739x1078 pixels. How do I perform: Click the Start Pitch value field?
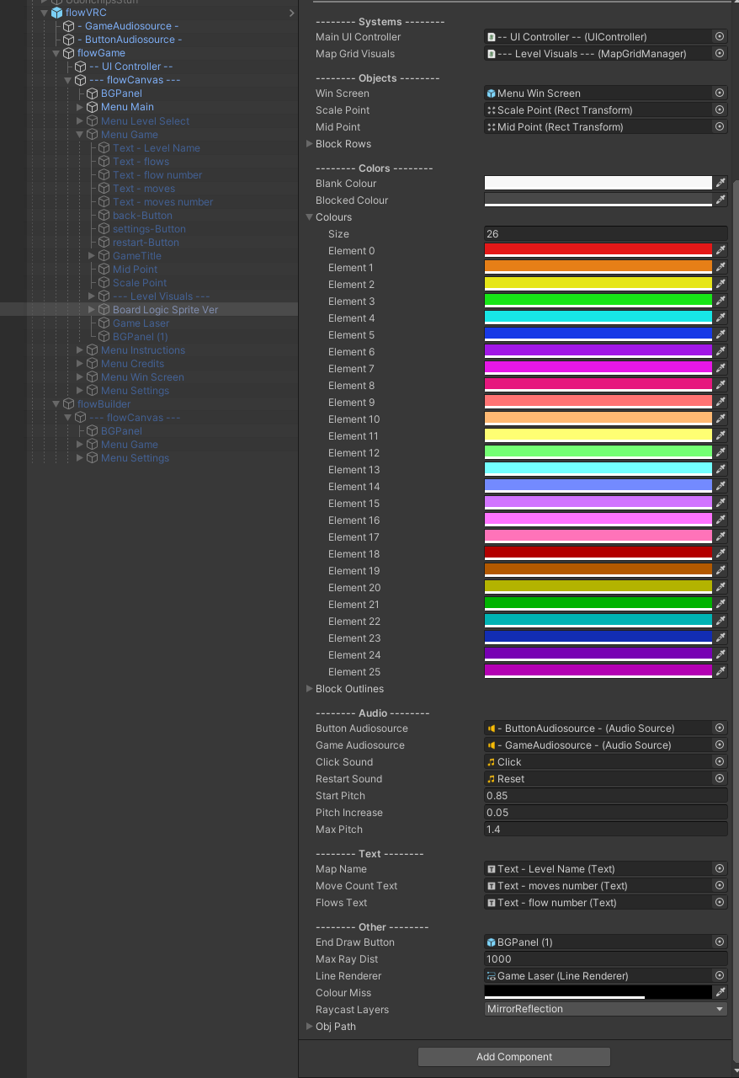click(605, 796)
